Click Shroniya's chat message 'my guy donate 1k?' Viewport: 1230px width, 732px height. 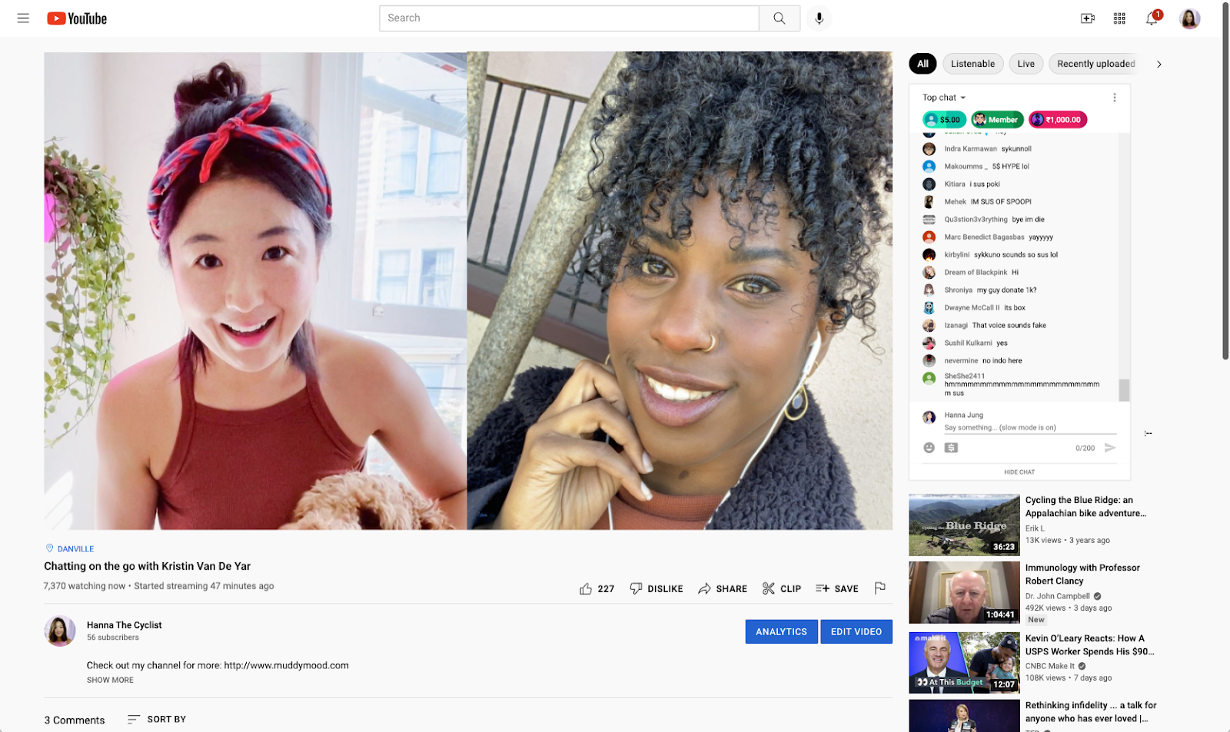coord(1006,290)
